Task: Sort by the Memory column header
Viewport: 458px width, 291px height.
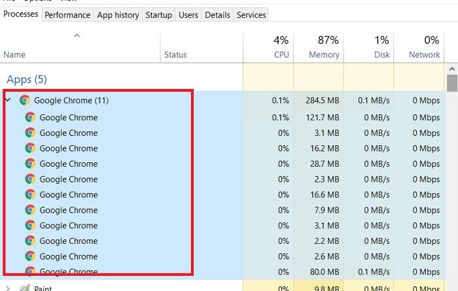Action: pos(319,47)
